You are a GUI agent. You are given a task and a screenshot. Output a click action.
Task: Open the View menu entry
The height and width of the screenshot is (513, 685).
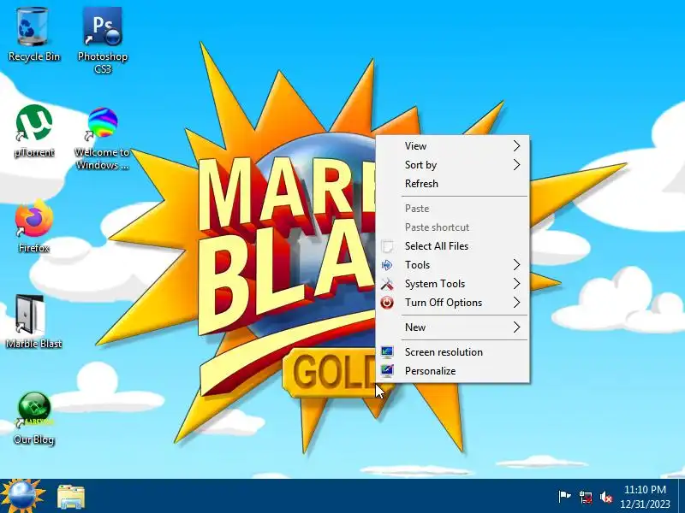coord(453,145)
